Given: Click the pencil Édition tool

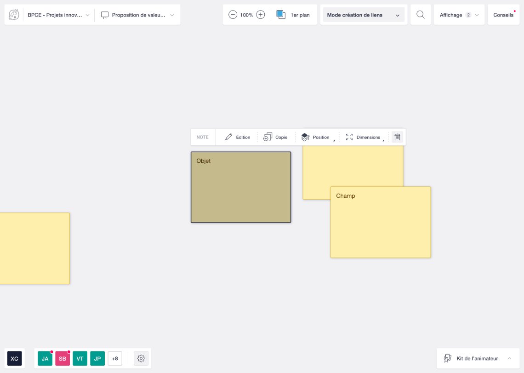Looking at the screenshot, I should [x=238, y=137].
